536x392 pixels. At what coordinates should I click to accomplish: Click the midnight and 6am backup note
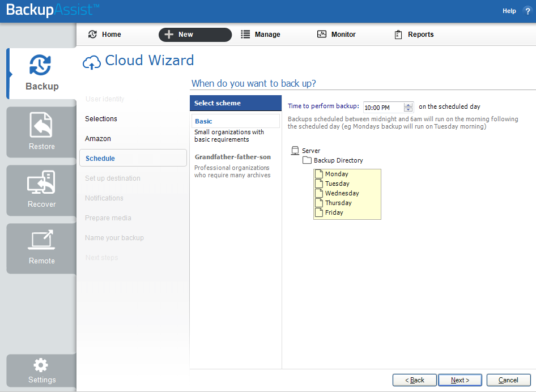pyautogui.click(x=403, y=123)
